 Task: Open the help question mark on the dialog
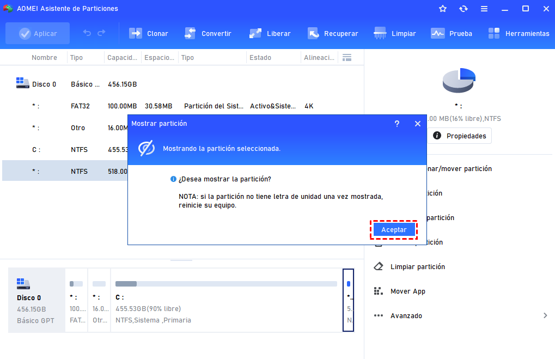(397, 124)
